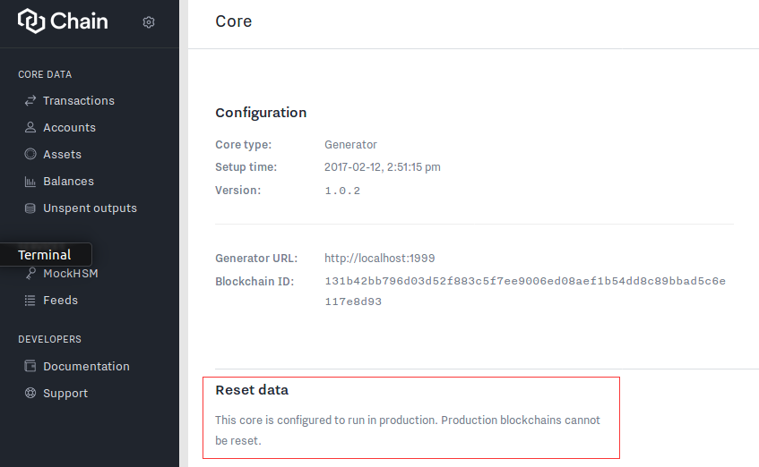Viewport: 759px width, 467px height.
Task: Click the Accounts person icon
Action: [x=30, y=127]
